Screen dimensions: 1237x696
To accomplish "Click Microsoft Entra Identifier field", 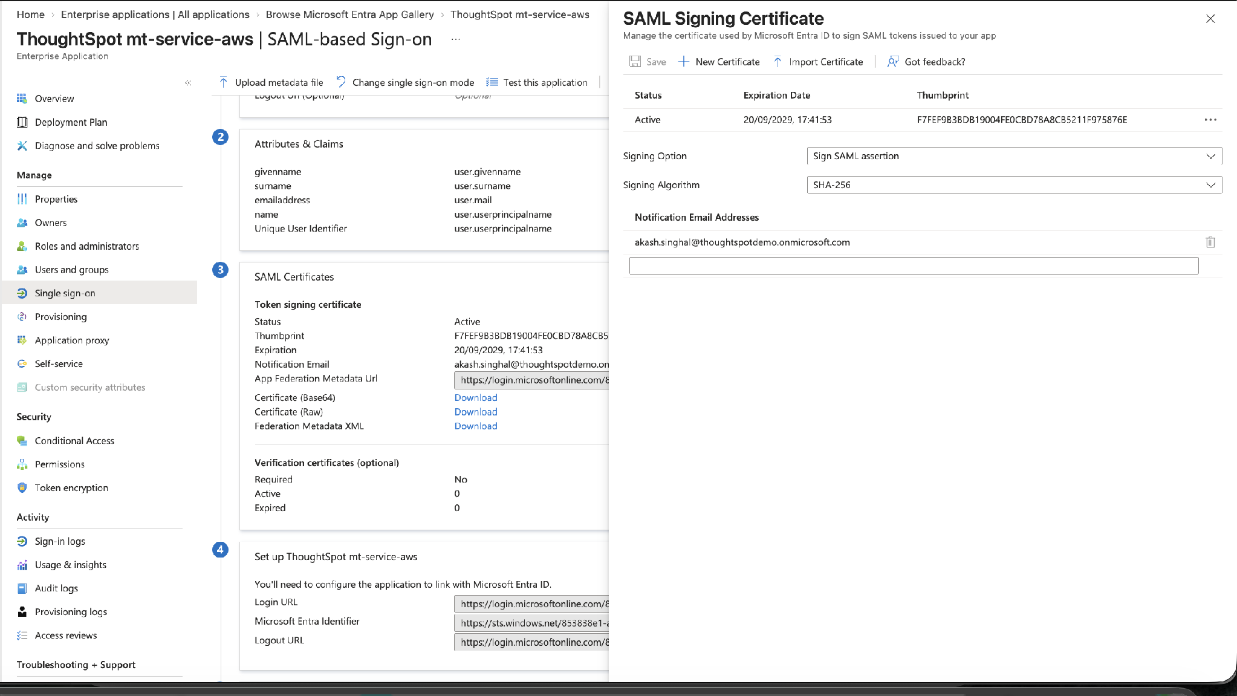I will click(x=531, y=623).
